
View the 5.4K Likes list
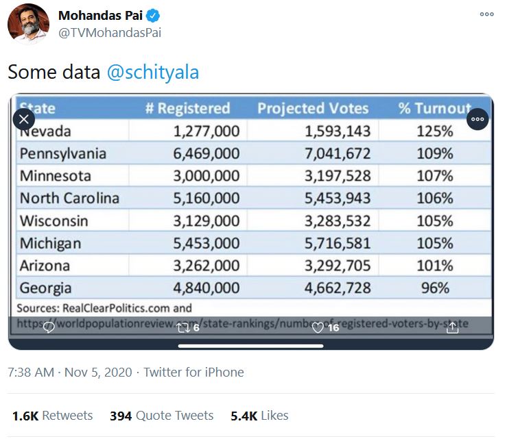point(259,416)
